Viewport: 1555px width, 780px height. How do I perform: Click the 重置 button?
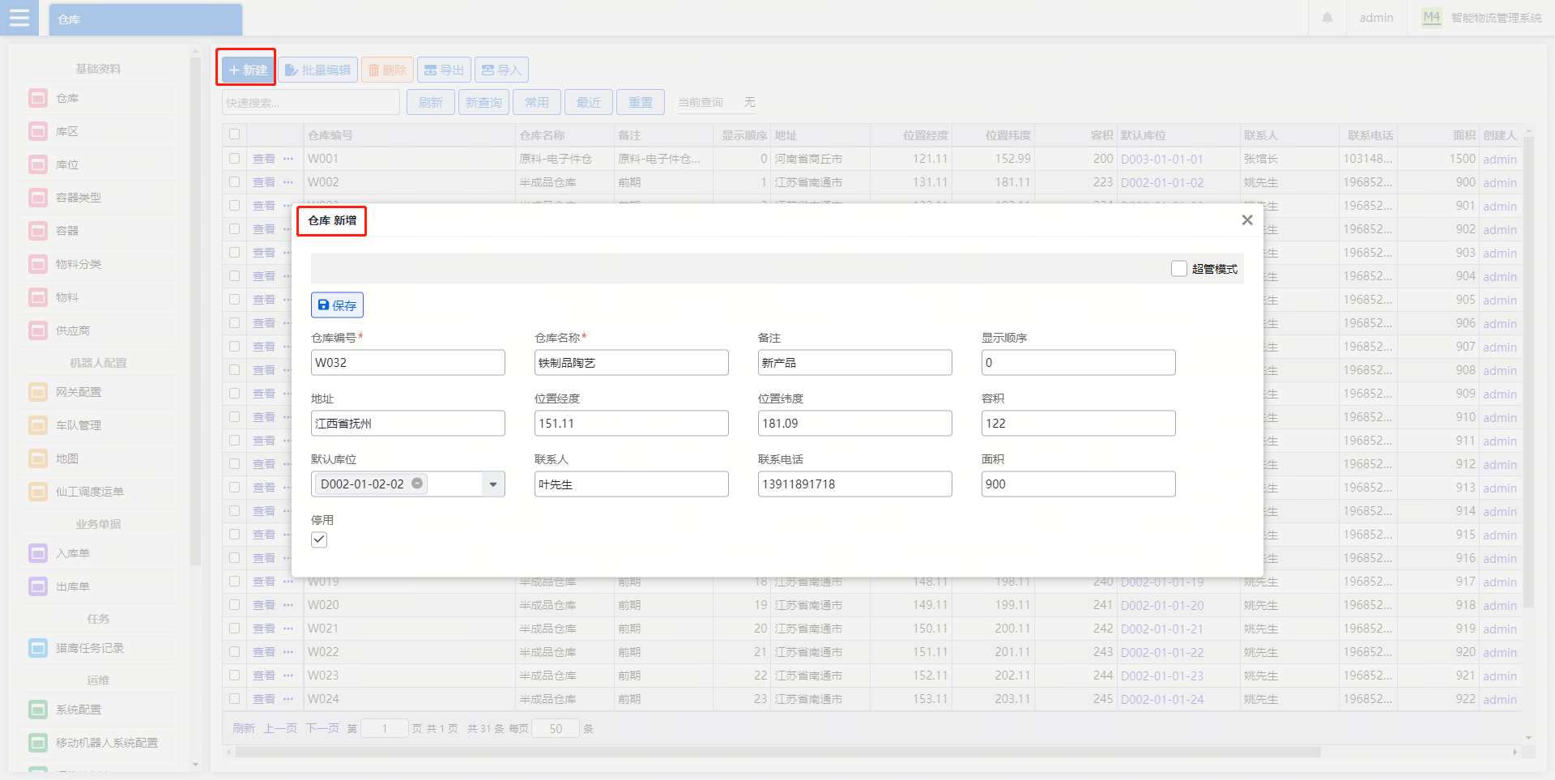coord(640,102)
